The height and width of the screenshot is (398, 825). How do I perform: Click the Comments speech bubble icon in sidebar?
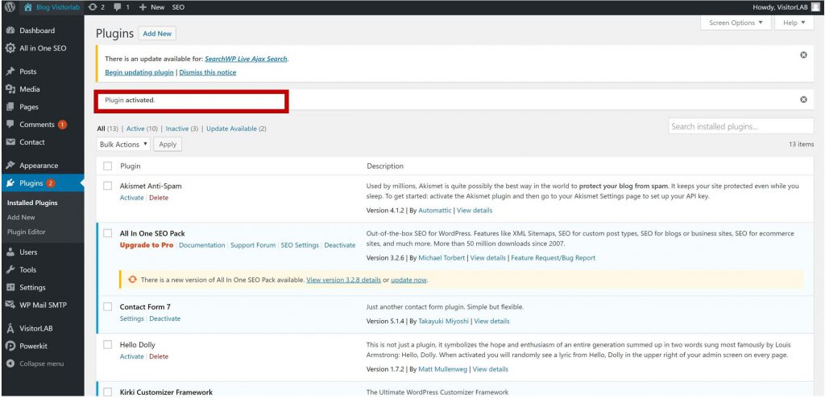[x=10, y=125]
